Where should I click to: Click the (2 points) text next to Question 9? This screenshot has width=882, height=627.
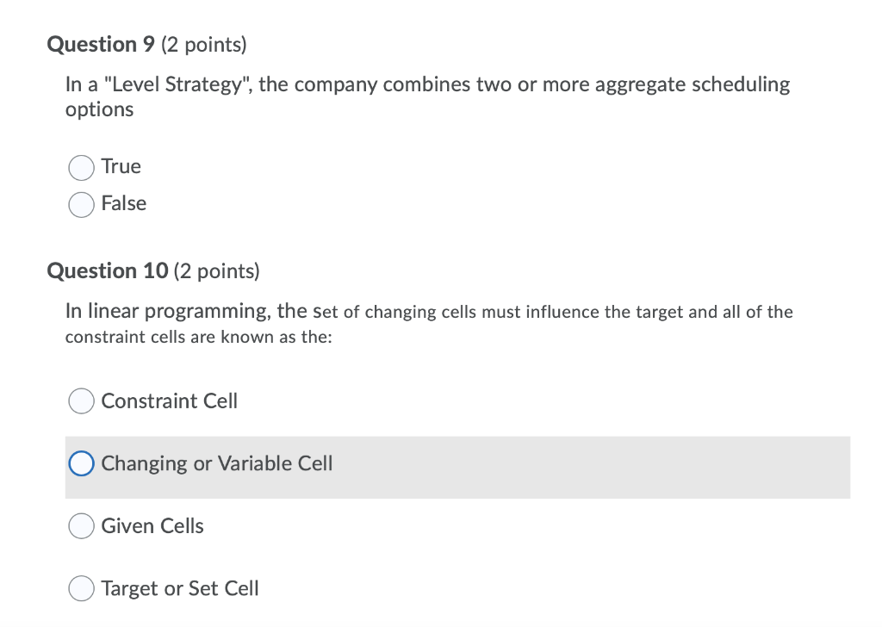click(x=206, y=44)
